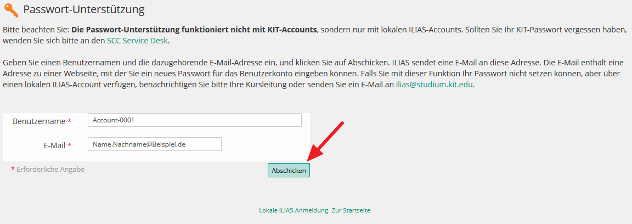The height and width of the screenshot is (224, 632).
Task: Click the Erforderliche Angabe note
Action: pos(50,170)
